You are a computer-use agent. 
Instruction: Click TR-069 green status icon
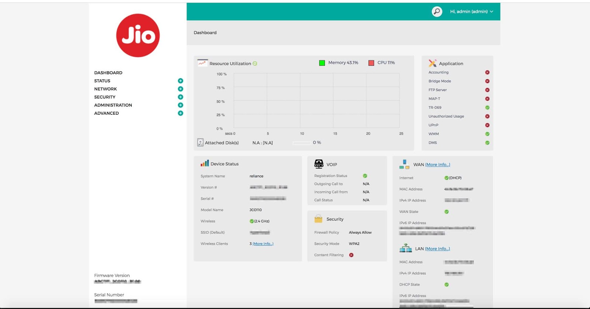coord(487,108)
